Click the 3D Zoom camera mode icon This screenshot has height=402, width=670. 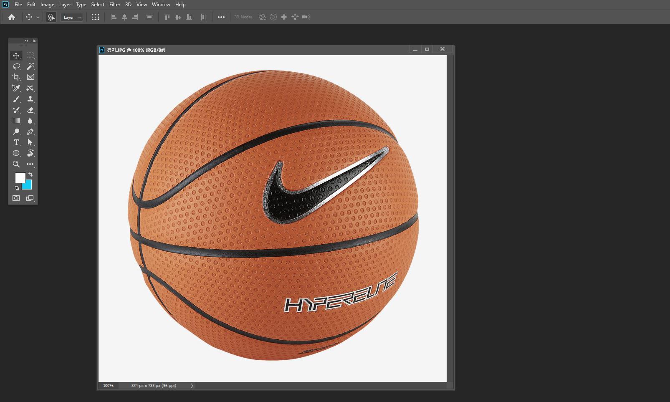pyautogui.click(x=306, y=17)
